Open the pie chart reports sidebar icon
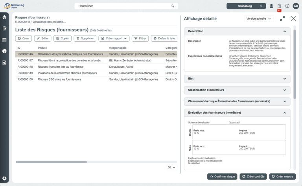The image size is (302, 186). (4, 51)
